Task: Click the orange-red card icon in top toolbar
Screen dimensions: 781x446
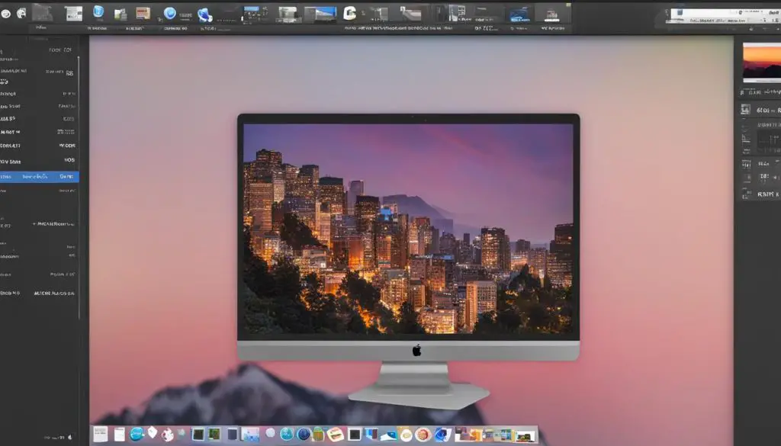Action: coord(143,14)
